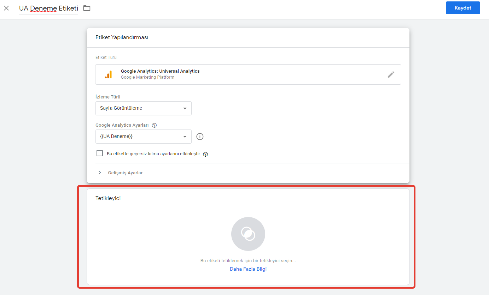Enable override settings checkbox for this tag
The width and height of the screenshot is (489, 295).
pos(100,153)
